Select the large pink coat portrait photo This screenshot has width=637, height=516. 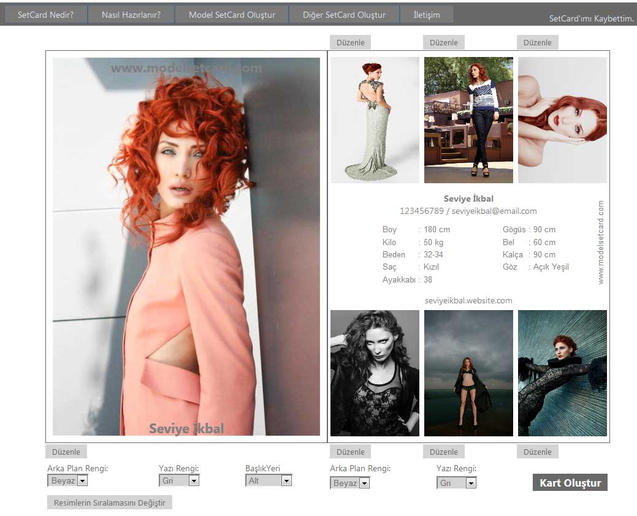(186, 246)
